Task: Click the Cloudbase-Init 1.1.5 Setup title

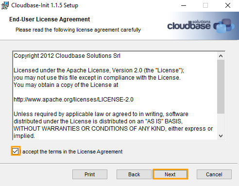Action: point(45,5)
